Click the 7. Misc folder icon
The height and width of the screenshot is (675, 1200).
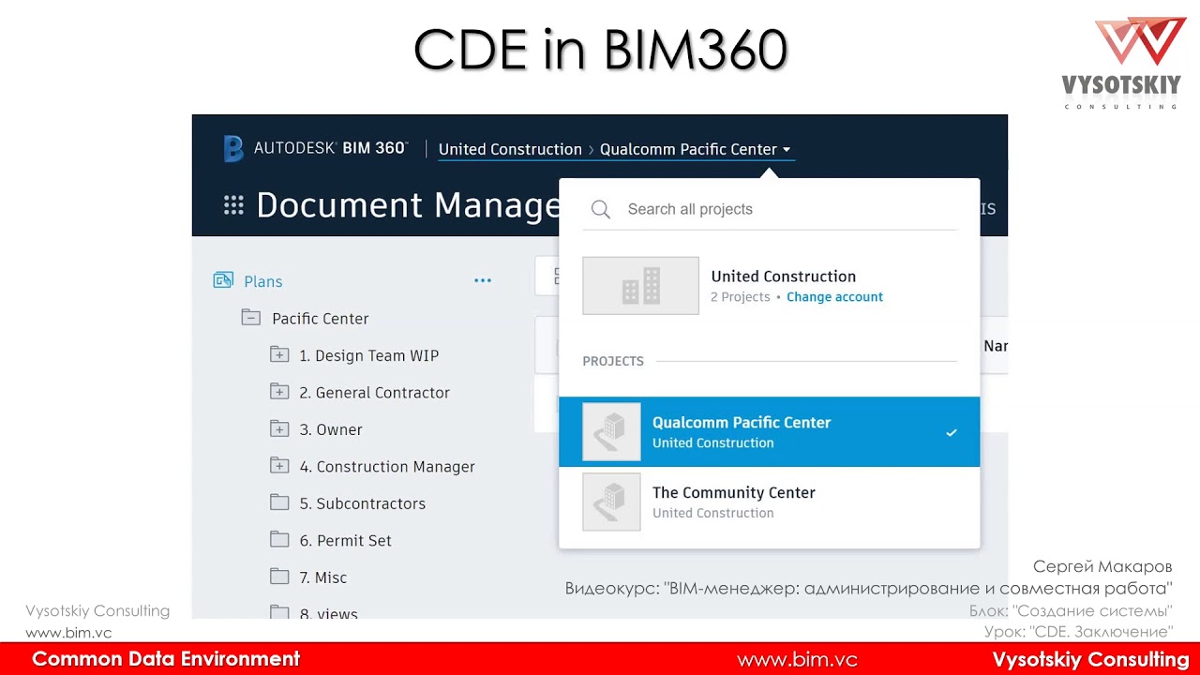coord(279,577)
